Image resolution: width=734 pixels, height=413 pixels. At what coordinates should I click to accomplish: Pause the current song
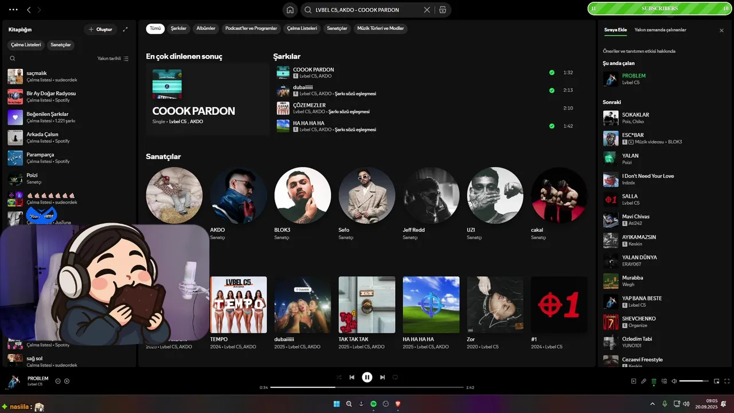point(367,377)
